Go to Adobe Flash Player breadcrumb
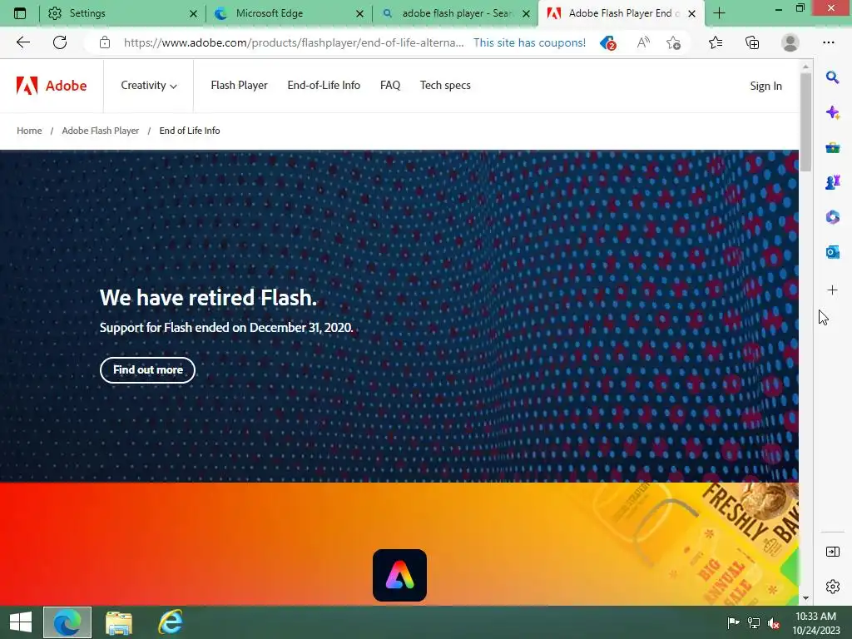 (x=101, y=131)
